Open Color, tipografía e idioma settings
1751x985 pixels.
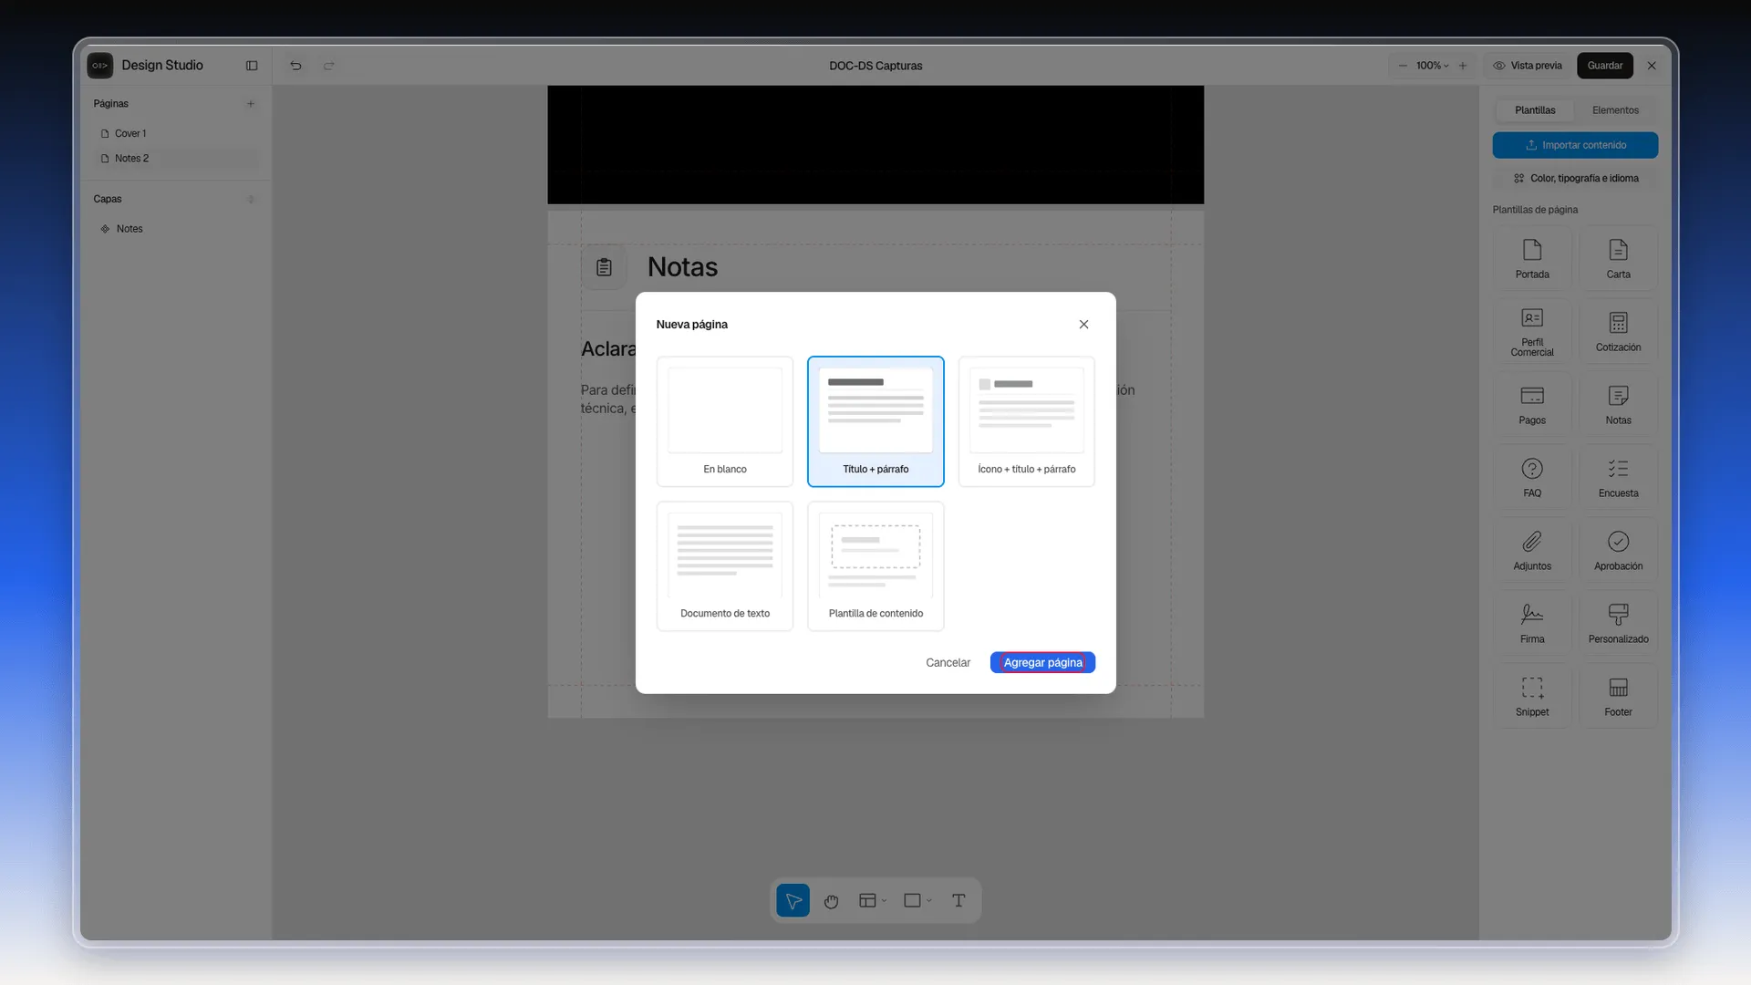click(1575, 179)
